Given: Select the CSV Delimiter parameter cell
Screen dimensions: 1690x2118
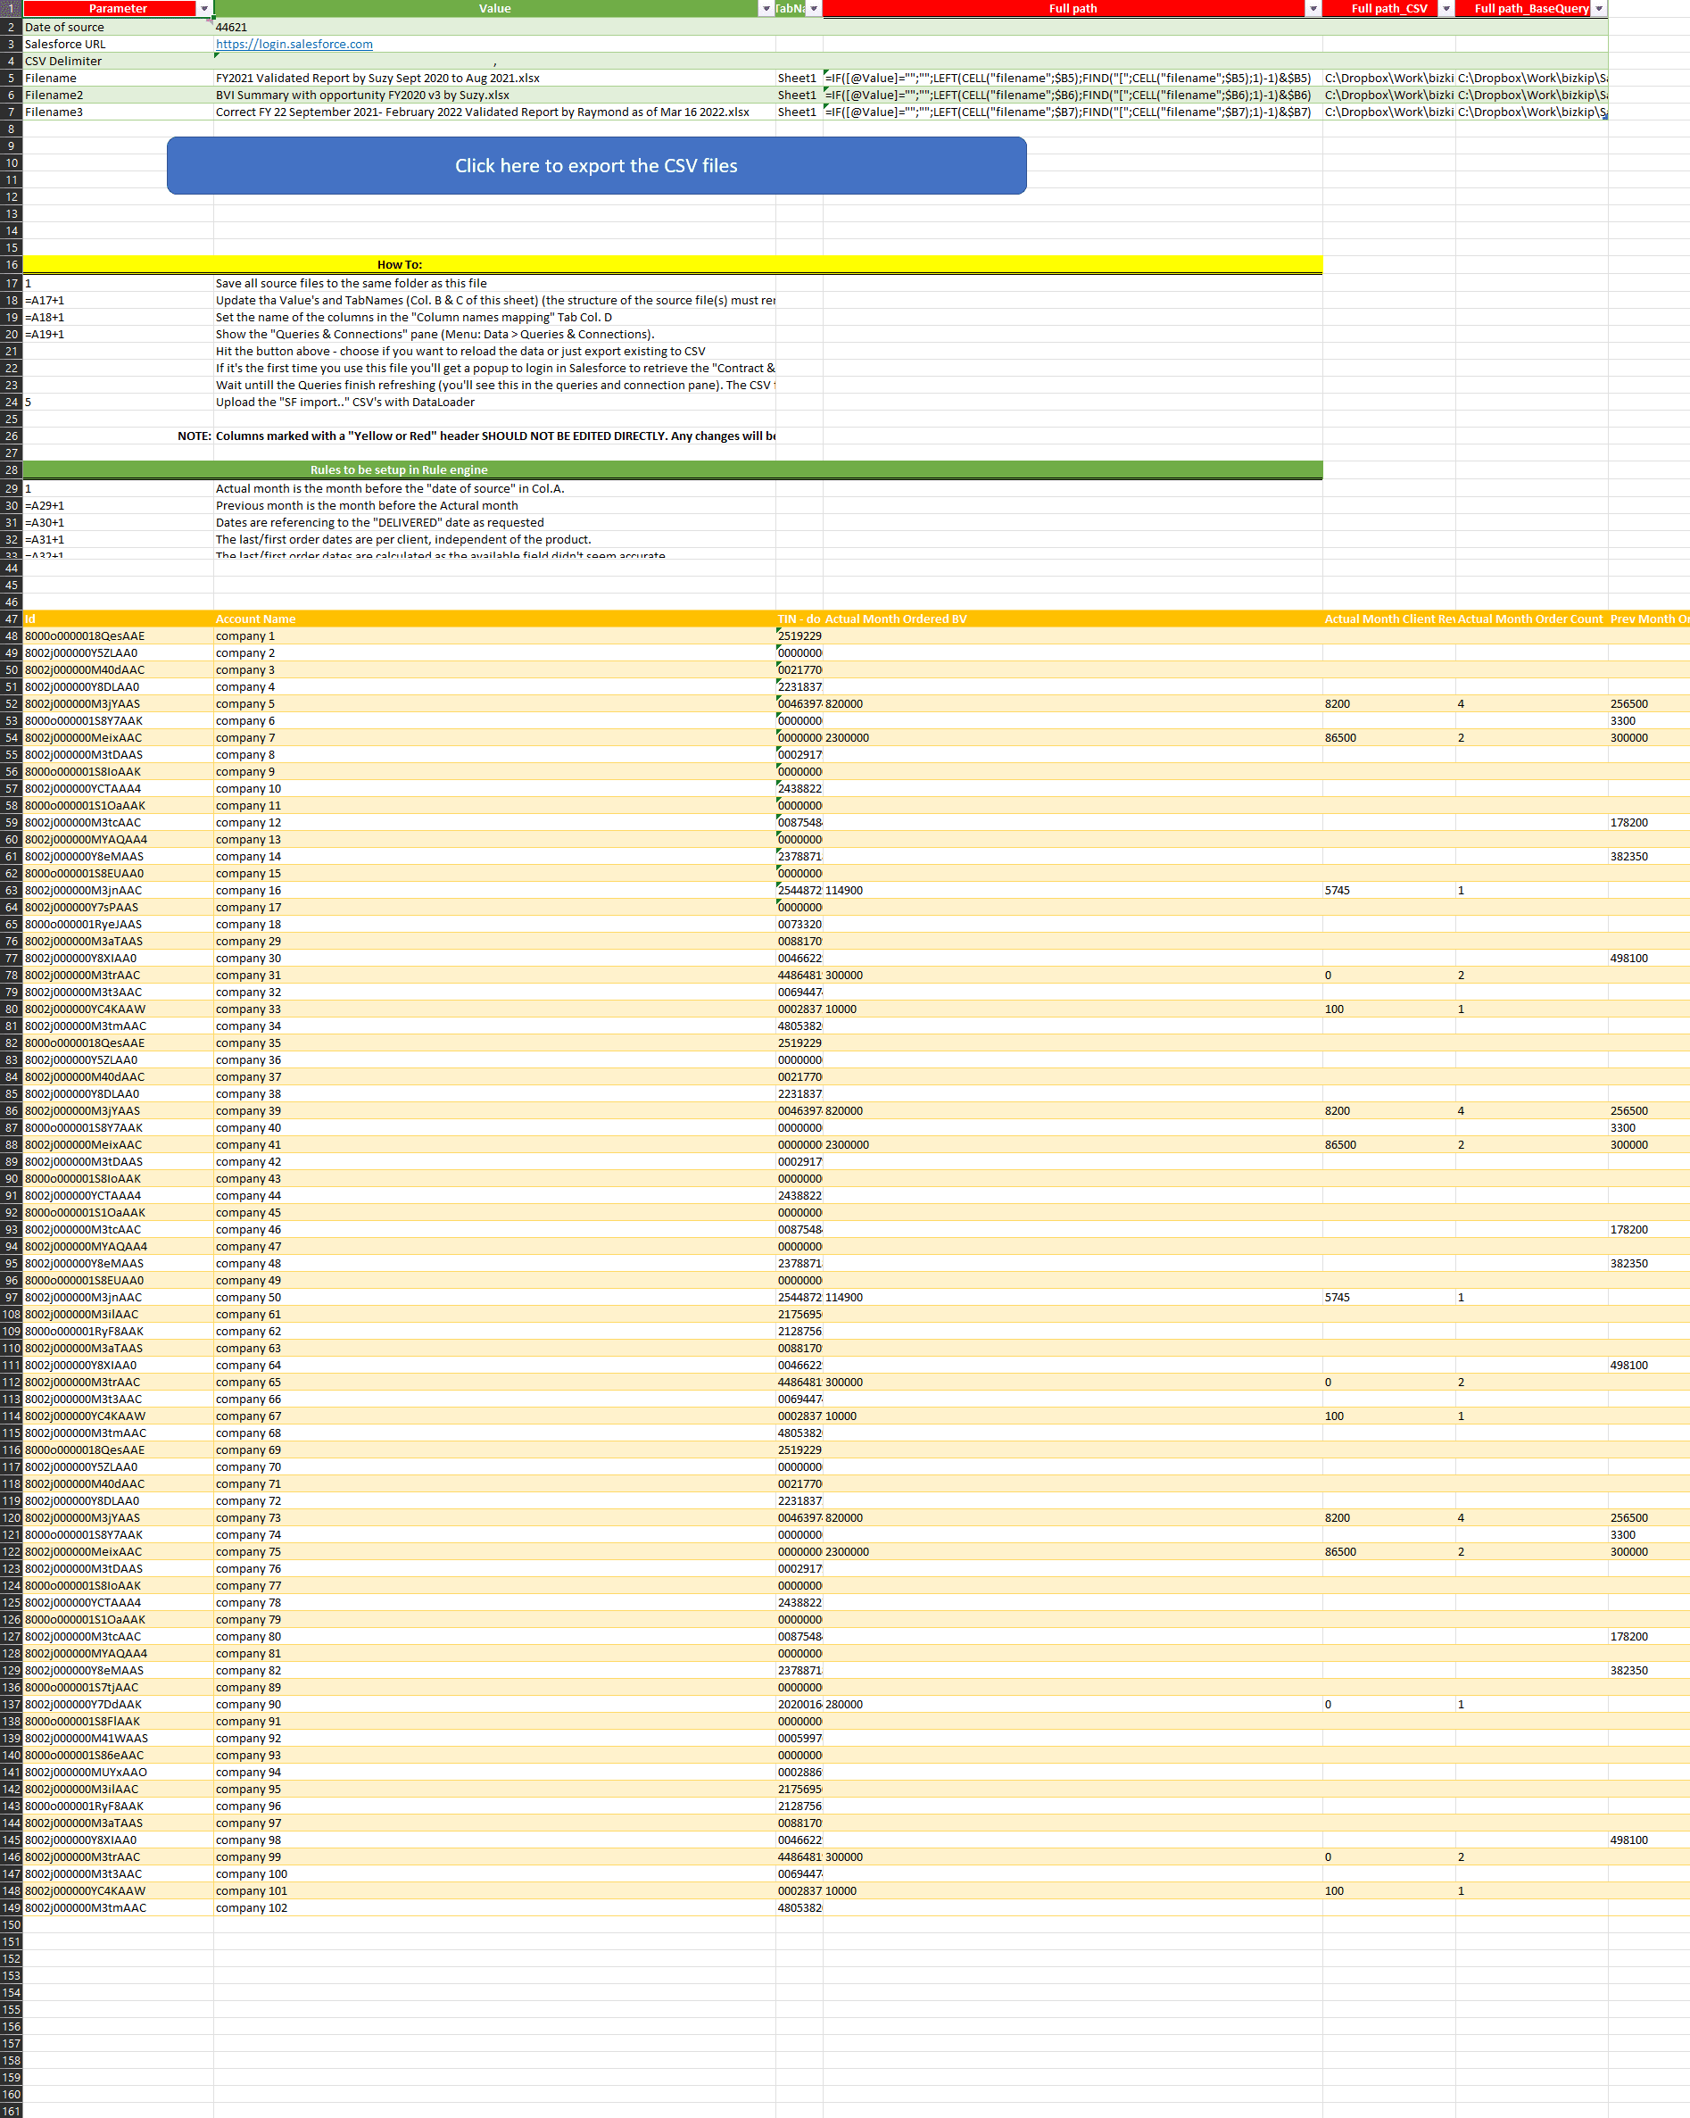Looking at the screenshot, I should point(118,61).
